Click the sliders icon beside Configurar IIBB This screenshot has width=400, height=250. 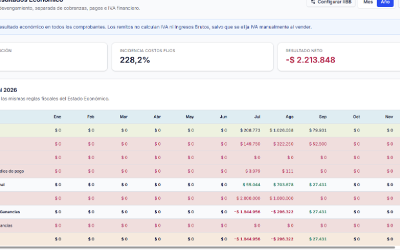coord(313,2)
